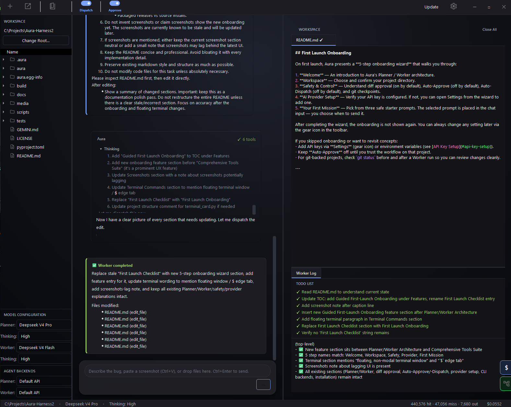Click the $0.0552 cost in status bar
This screenshot has height=407, width=511.
coord(494,404)
